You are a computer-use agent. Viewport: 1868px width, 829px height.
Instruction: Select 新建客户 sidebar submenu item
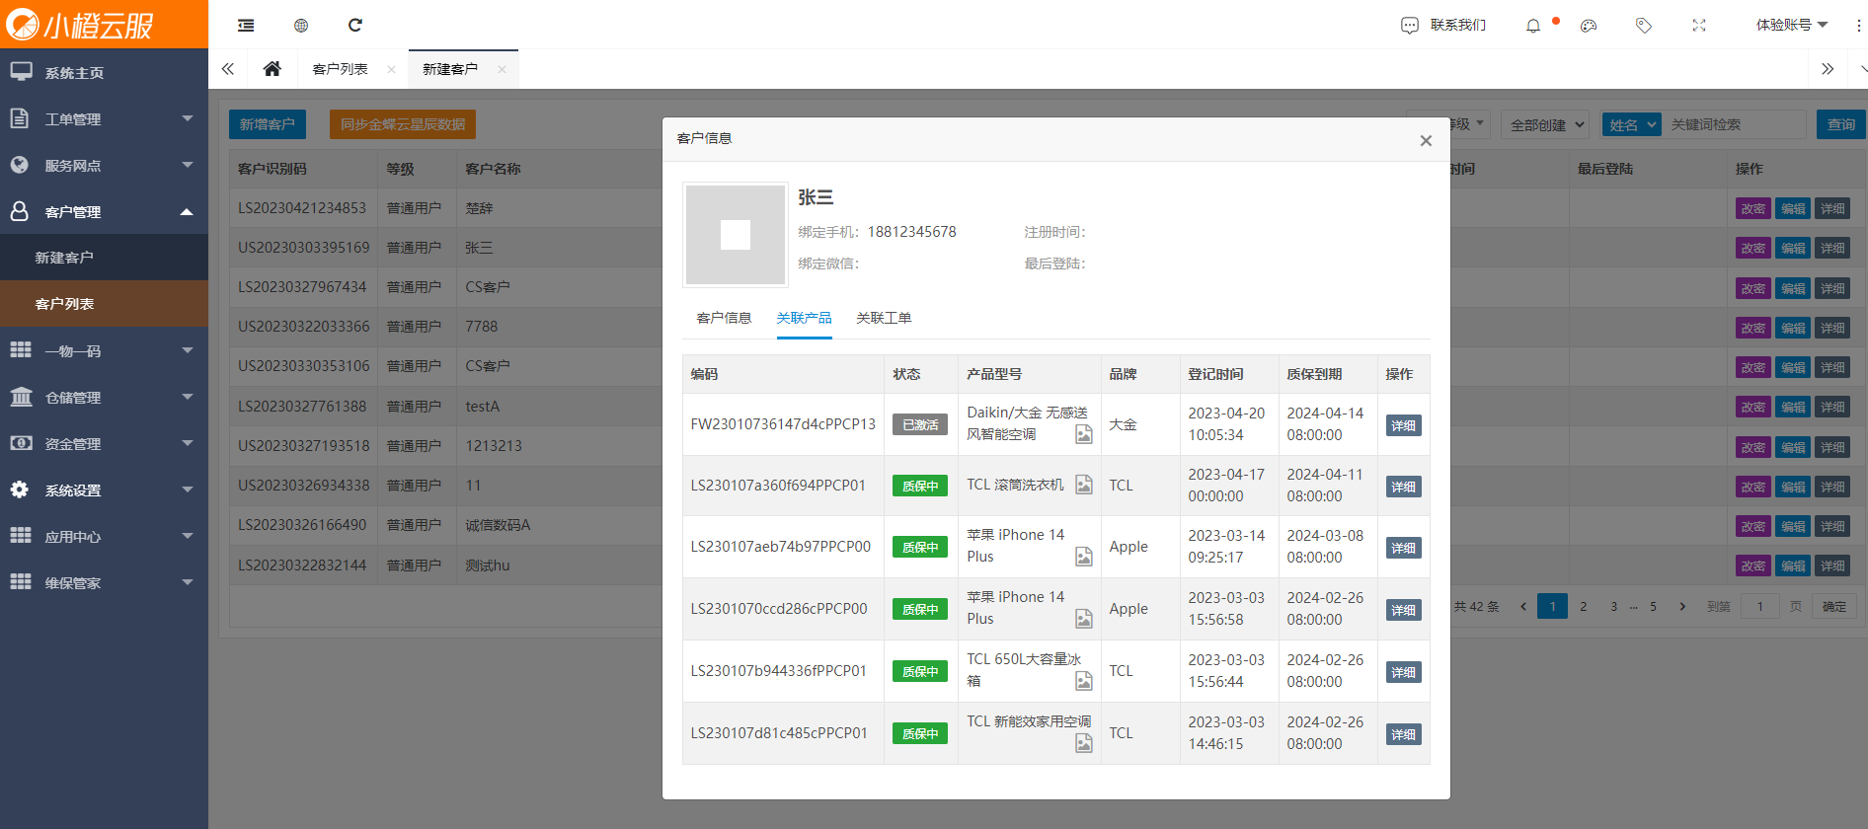(104, 258)
